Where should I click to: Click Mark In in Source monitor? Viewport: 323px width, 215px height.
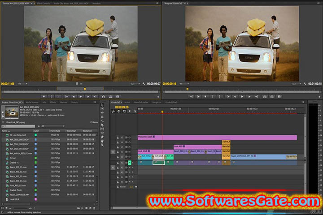coord(51,96)
